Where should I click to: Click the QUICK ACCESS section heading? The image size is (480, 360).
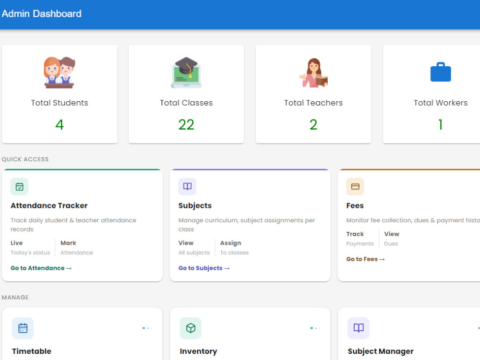click(x=25, y=159)
